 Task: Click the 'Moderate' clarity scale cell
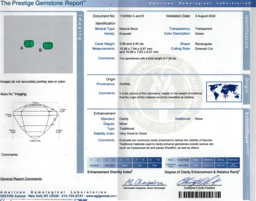pos(208,160)
